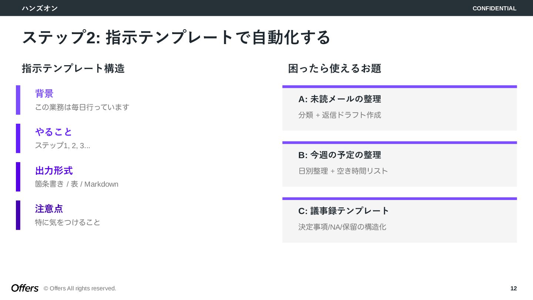Click the CONFIDENTIAL label in header
The width and height of the screenshot is (533, 300).
(494, 9)
